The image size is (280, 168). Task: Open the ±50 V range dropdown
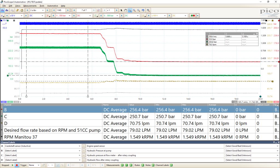coord(21,16)
